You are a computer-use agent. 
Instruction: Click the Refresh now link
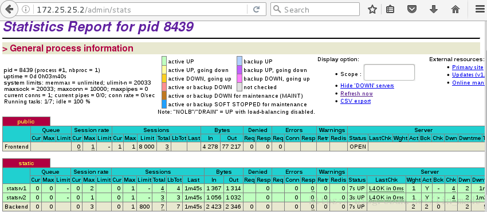pos(356,93)
